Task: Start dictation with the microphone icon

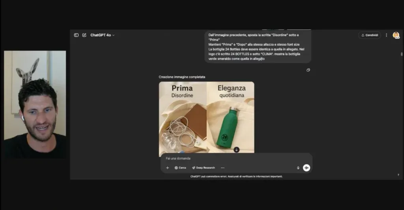Action: click(298, 168)
